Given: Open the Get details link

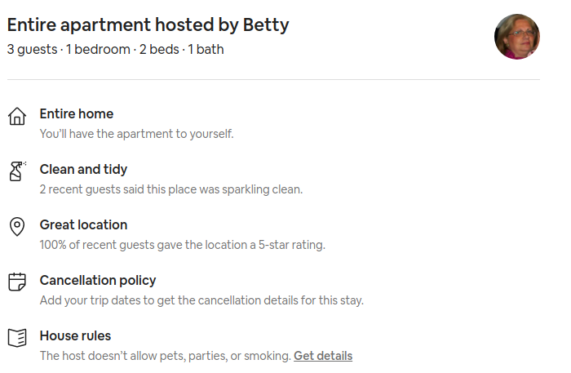Looking at the screenshot, I should coord(323,356).
